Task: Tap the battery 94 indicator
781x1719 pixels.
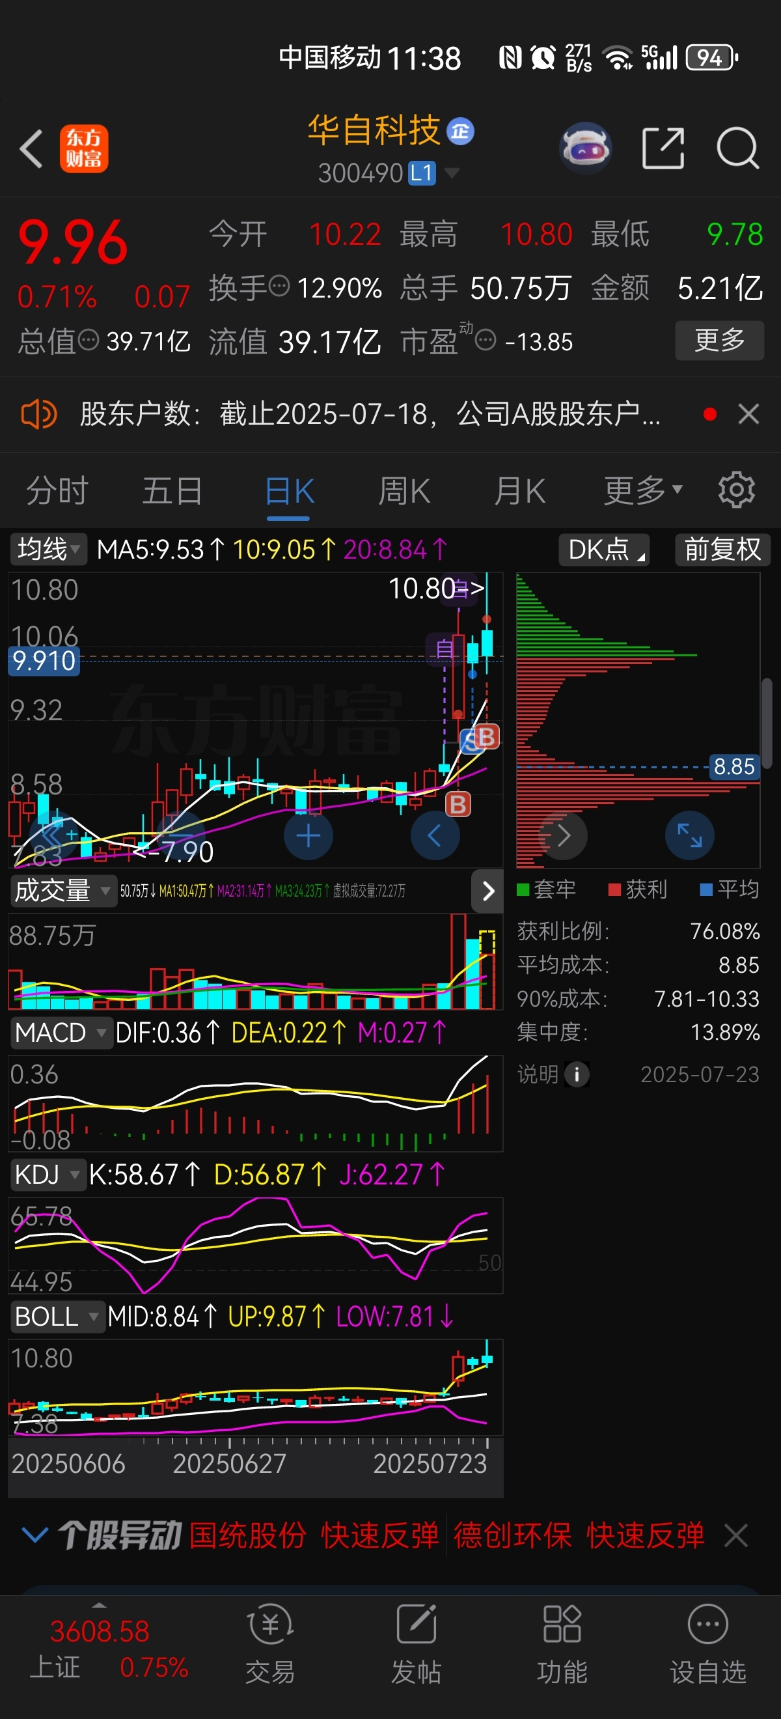Action: [x=712, y=57]
